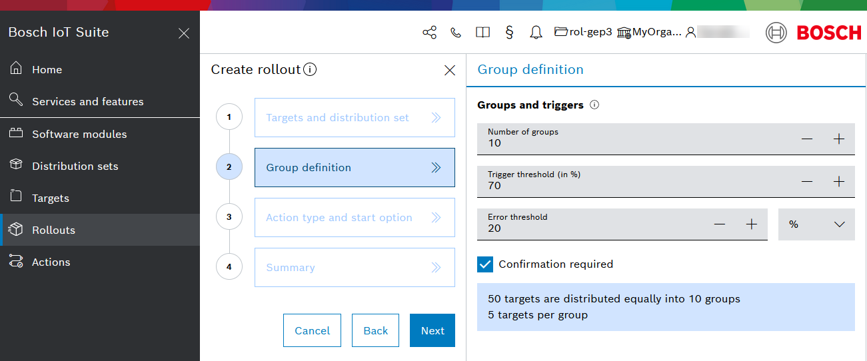Open the documentation book icon
This screenshot has height=361, width=867.
(x=482, y=33)
